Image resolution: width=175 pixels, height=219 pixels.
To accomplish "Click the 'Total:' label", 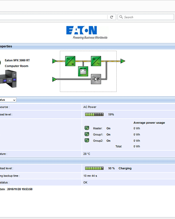I will coord(118,146).
